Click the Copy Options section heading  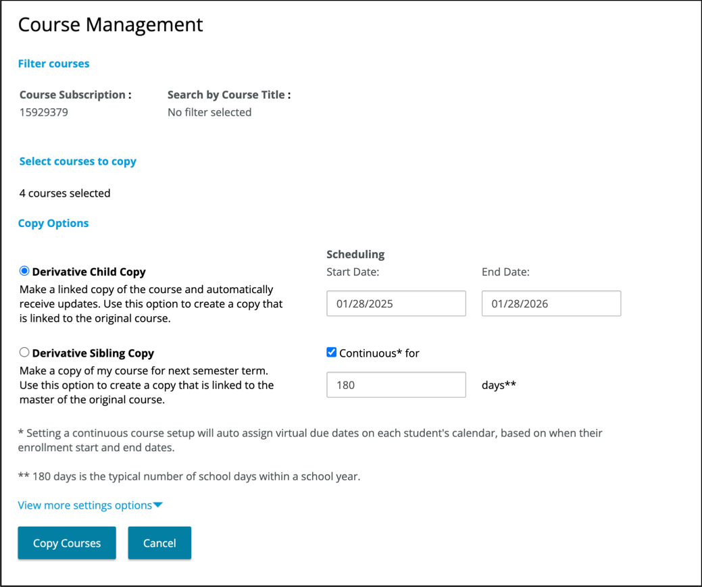click(53, 224)
